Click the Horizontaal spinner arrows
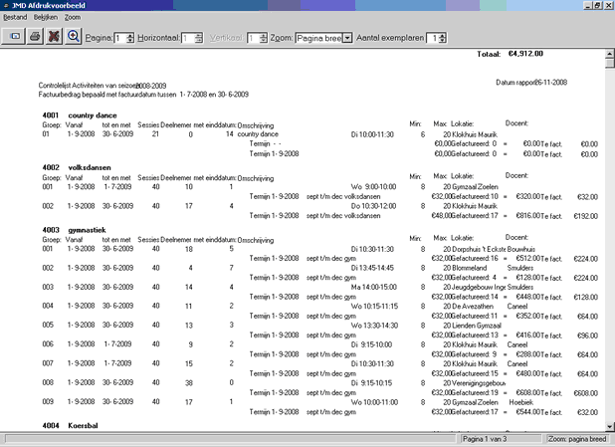The width and height of the screenshot is (615, 447). [199, 38]
